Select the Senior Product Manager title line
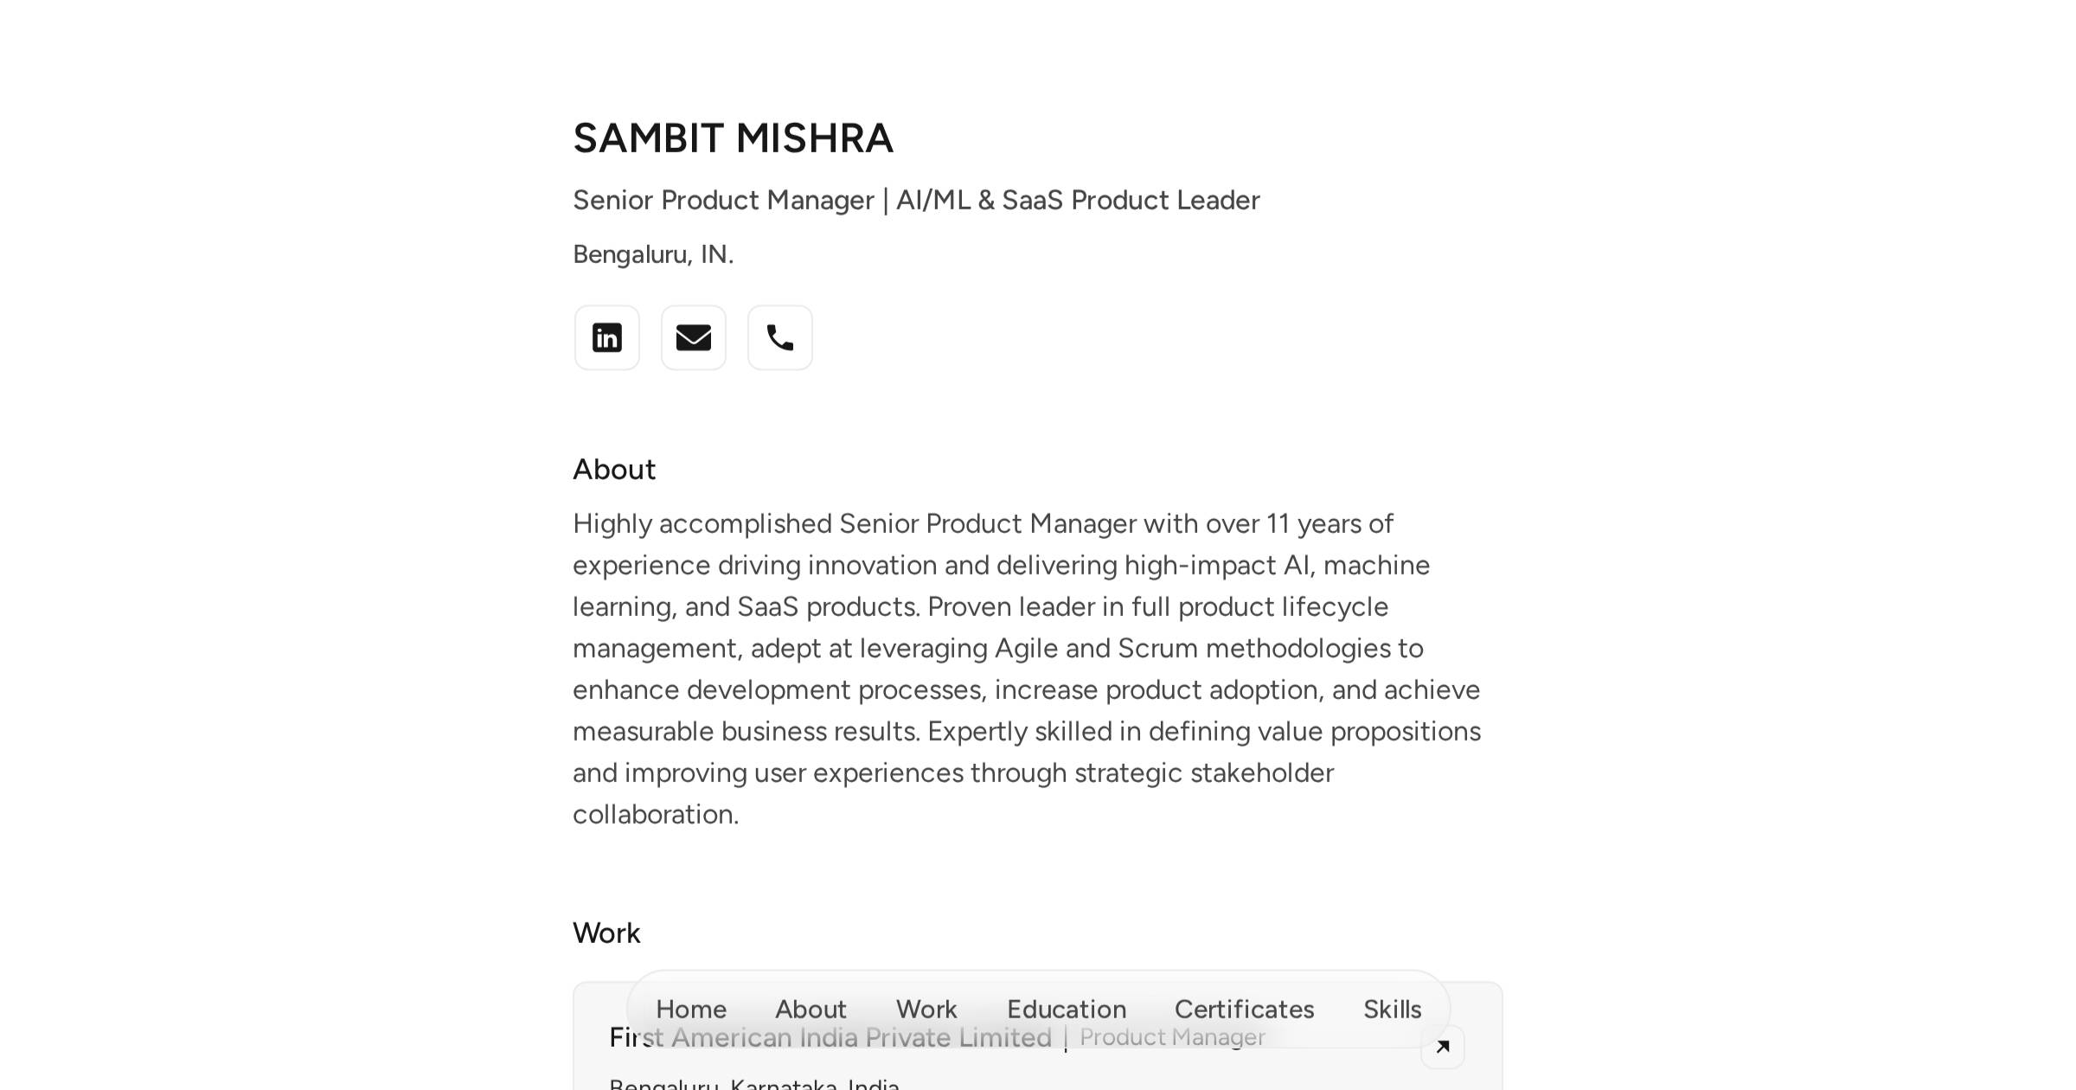The image size is (2076, 1090). 916,200
